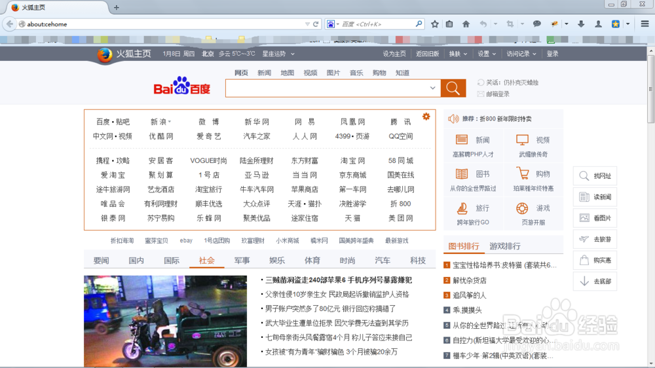Open the 优酷网 site link
The height and width of the screenshot is (368, 655).
tap(161, 136)
